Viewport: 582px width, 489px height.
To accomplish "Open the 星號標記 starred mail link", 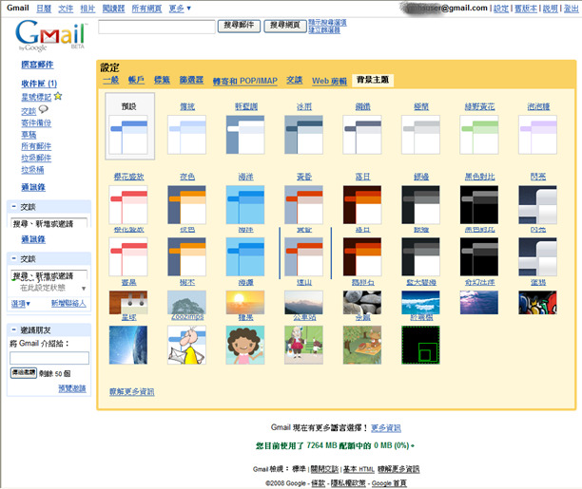I will coord(36,97).
